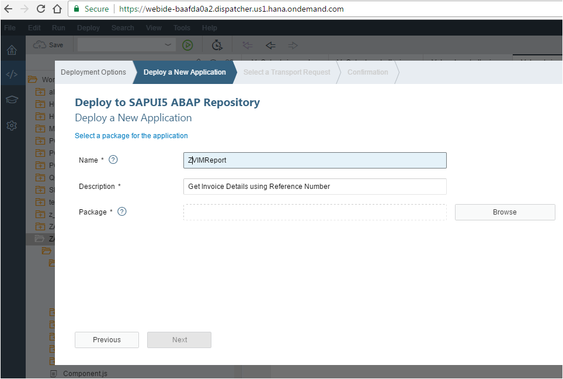Open the Edit menu
563x379 pixels.
(x=34, y=28)
